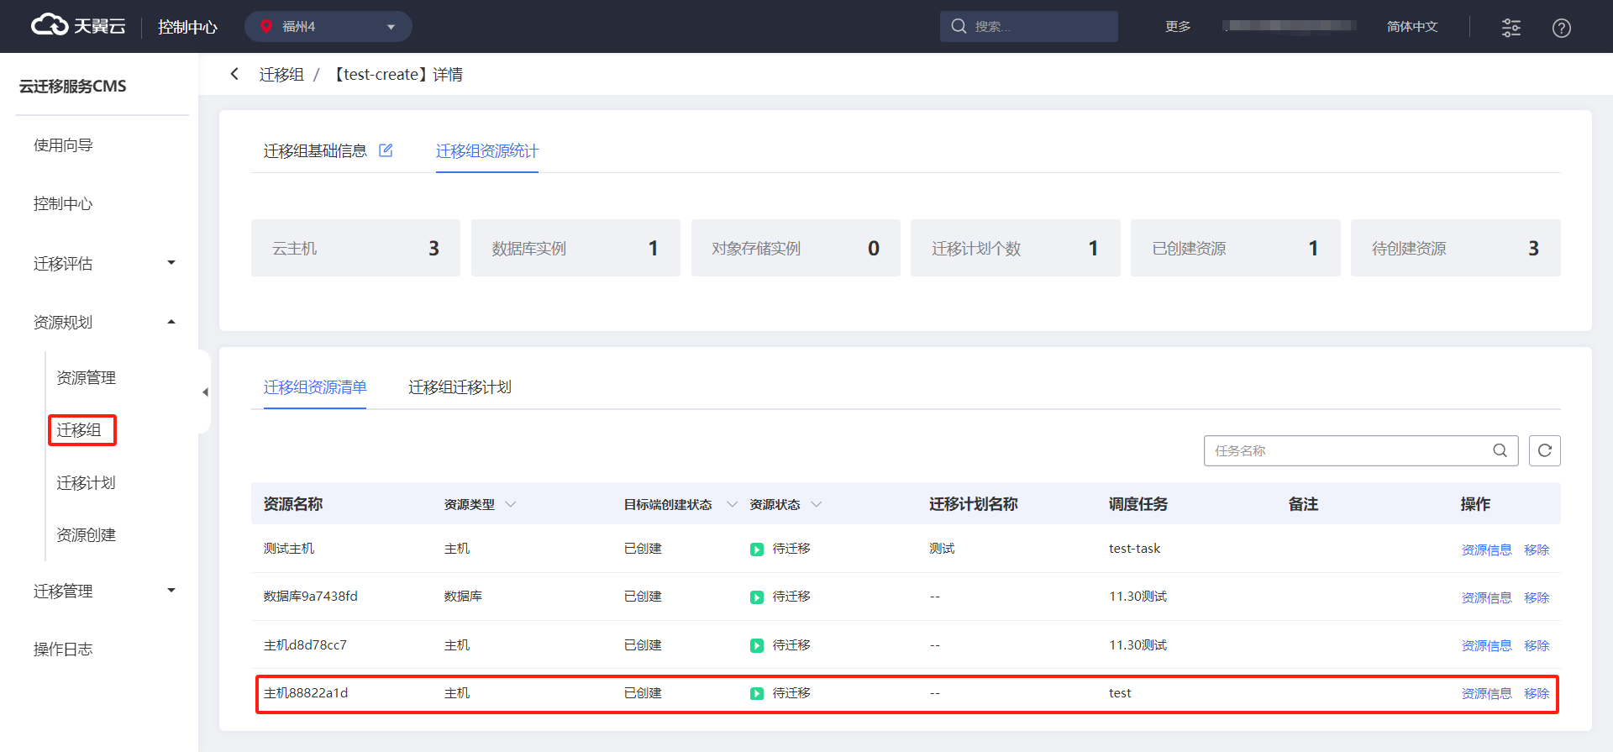This screenshot has width=1613, height=752.
Task: Refresh the resource list
Action: click(1544, 451)
